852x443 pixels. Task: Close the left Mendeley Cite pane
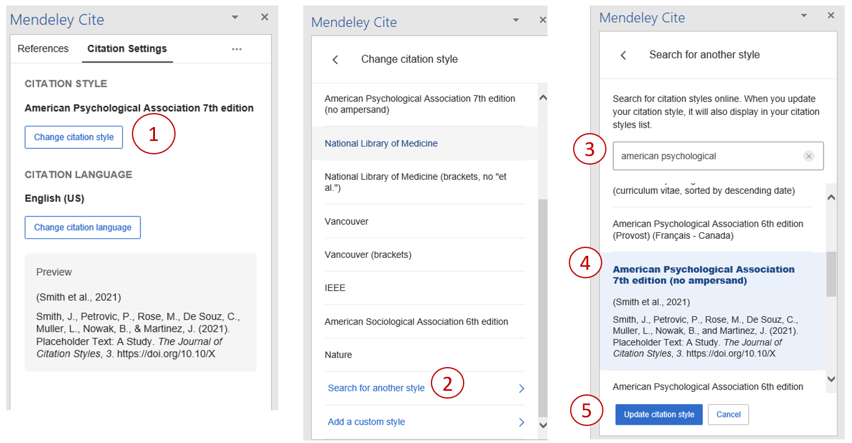pos(264,17)
